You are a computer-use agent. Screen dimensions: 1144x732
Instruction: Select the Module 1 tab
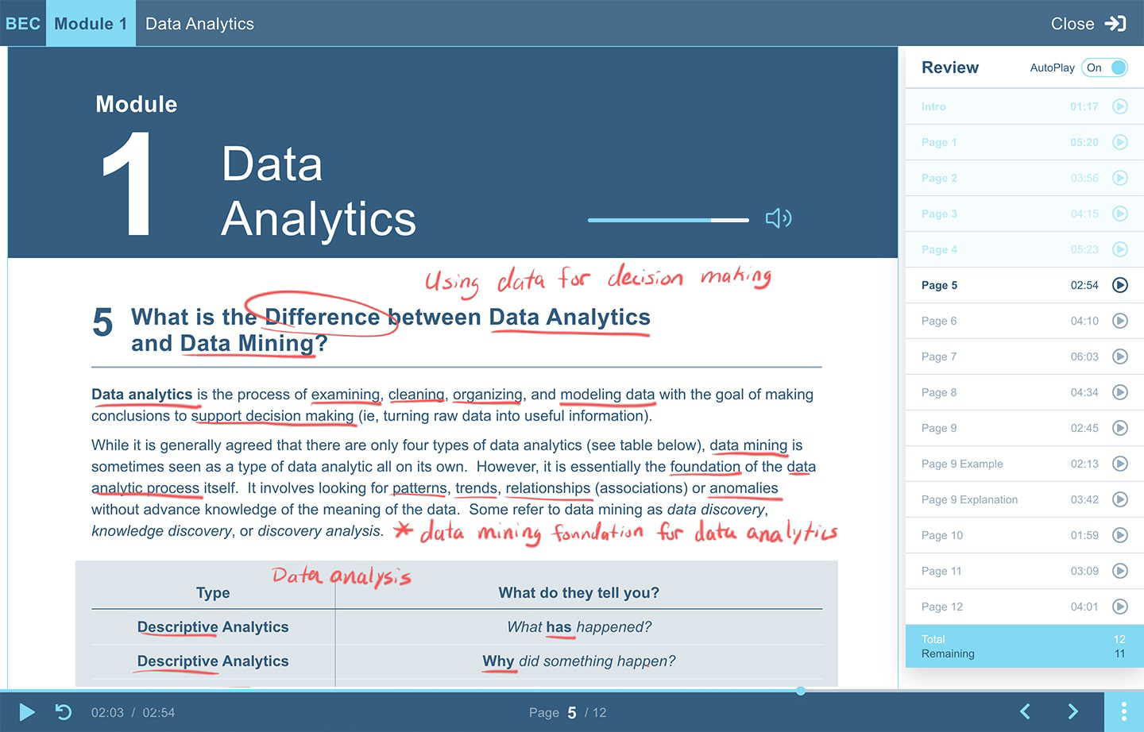click(x=91, y=23)
